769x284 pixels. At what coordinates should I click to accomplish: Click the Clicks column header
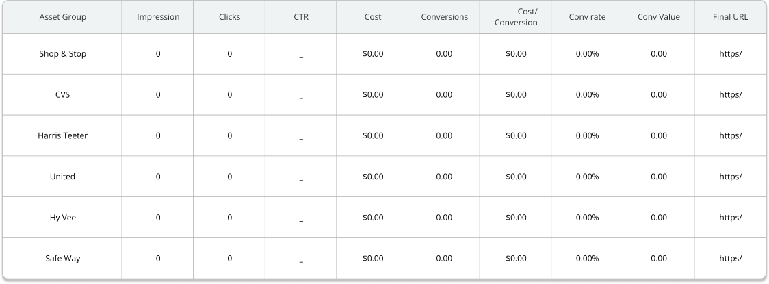tap(229, 17)
